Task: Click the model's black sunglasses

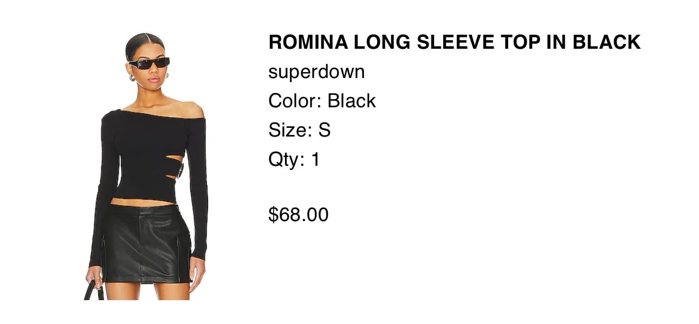Action: (x=148, y=63)
